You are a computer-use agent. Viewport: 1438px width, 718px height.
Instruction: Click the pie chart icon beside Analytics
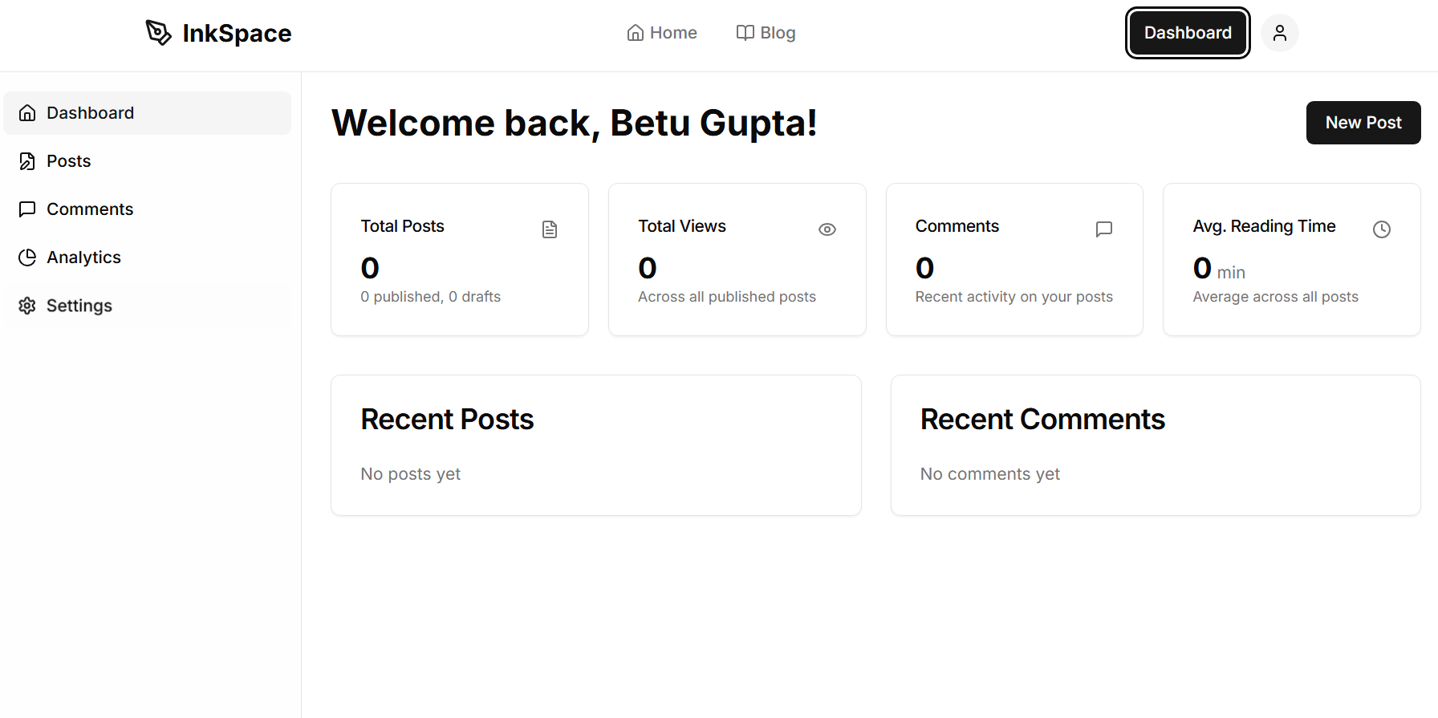coord(27,258)
